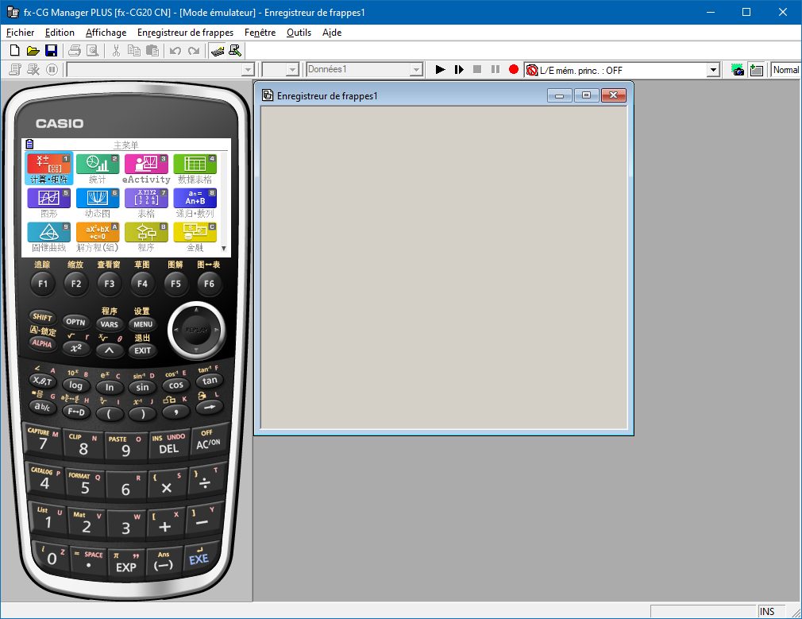This screenshot has height=619, width=802.
Task: Click the Undo arrow icon
Action: 175,51
